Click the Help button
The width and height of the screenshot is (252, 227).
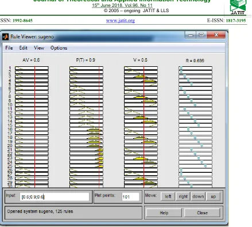click(x=164, y=213)
